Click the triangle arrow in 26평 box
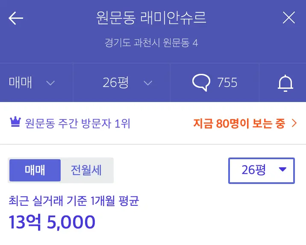 (282, 169)
